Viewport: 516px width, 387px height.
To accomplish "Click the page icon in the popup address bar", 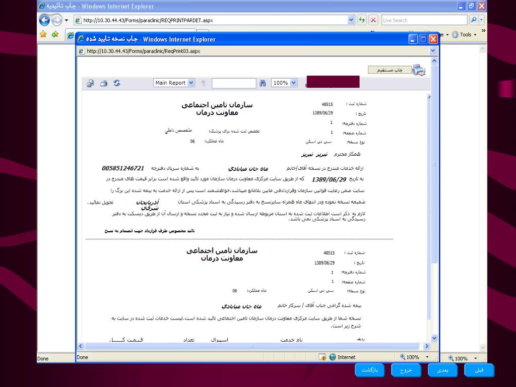I will click(81, 51).
